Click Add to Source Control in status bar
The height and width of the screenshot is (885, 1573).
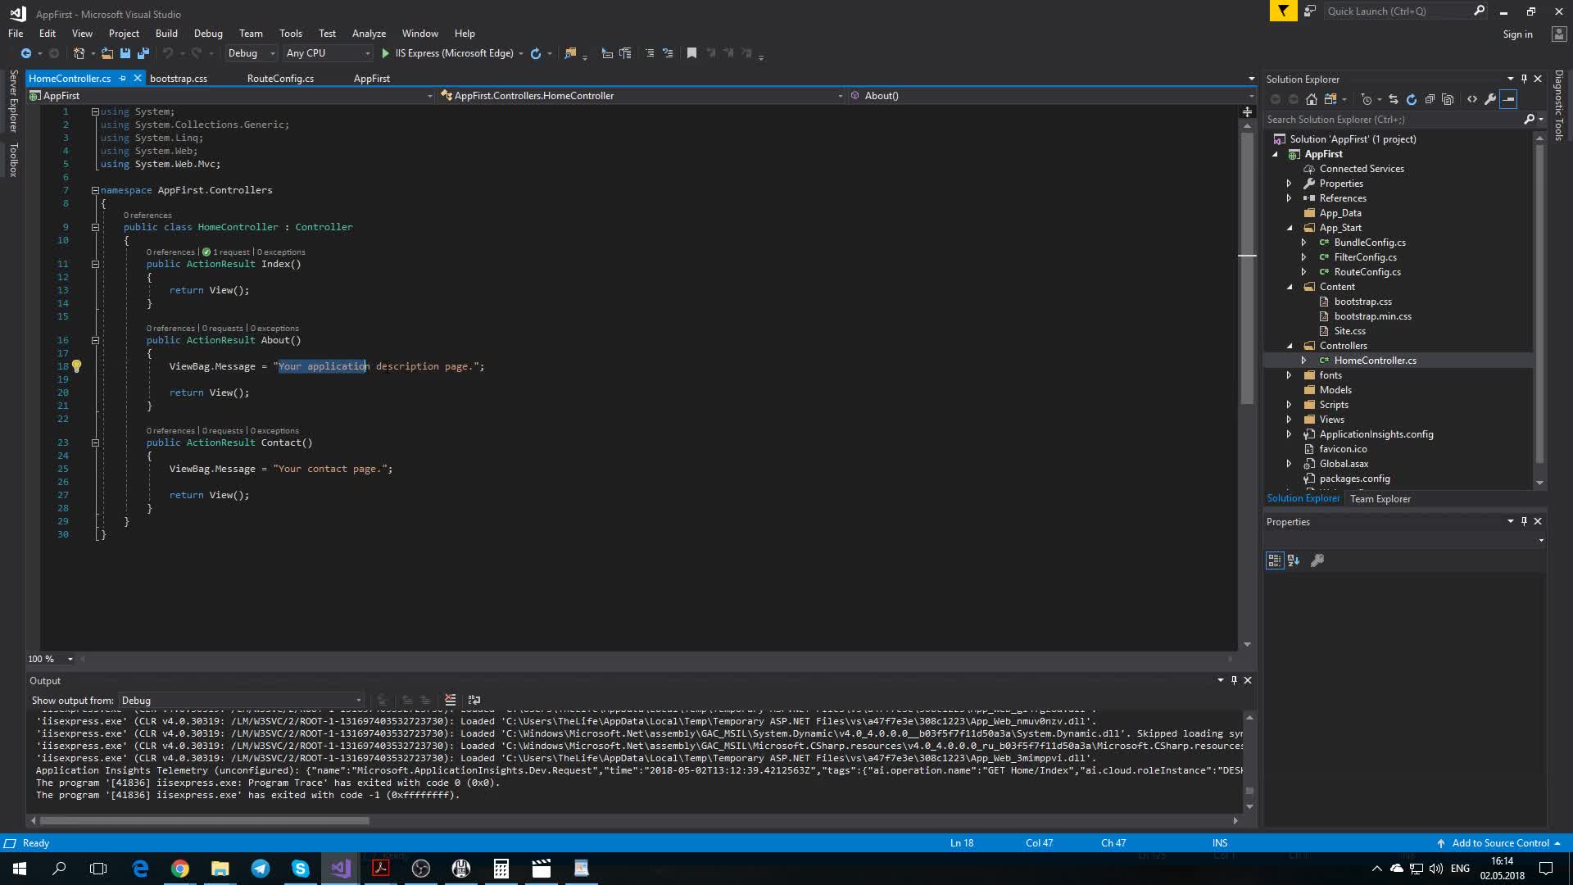click(1499, 843)
